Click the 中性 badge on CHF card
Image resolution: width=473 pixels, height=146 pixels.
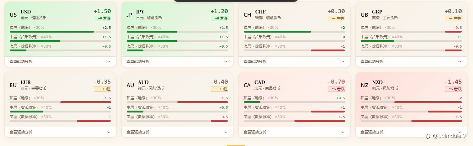(336, 18)
